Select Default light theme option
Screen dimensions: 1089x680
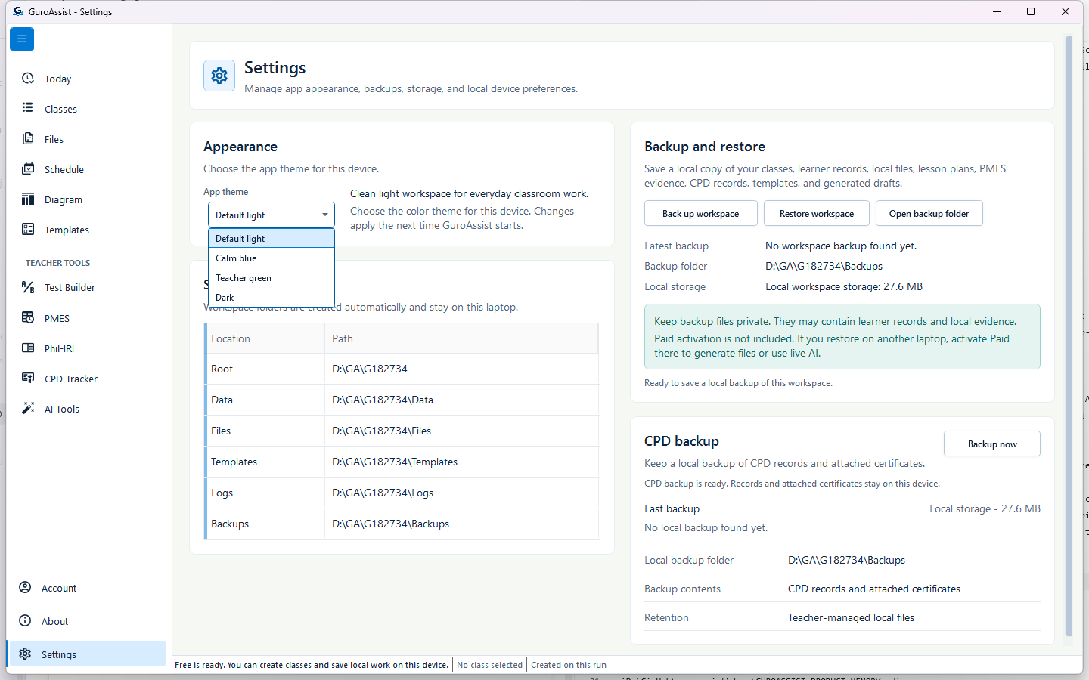pos(271,238)
